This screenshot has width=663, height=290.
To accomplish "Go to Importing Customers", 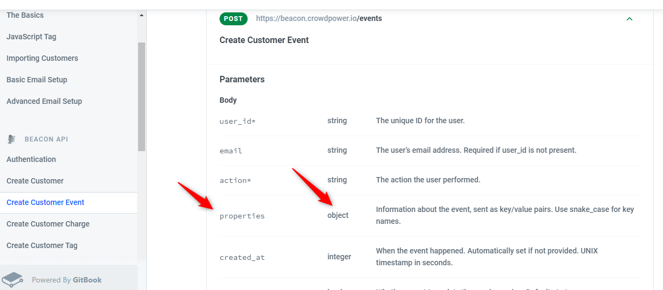I will [x=42, y=58].
